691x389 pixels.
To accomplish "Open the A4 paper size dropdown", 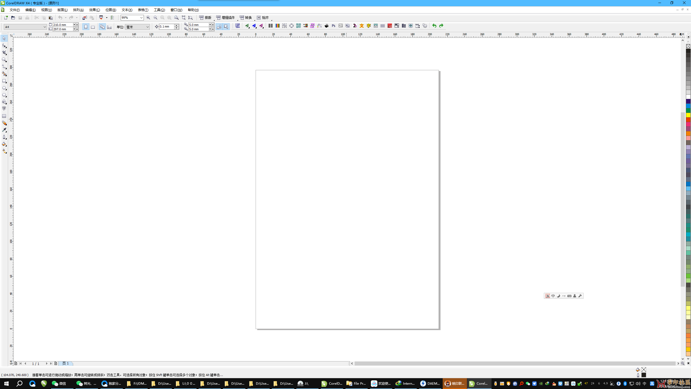I will tap(45, 27).
